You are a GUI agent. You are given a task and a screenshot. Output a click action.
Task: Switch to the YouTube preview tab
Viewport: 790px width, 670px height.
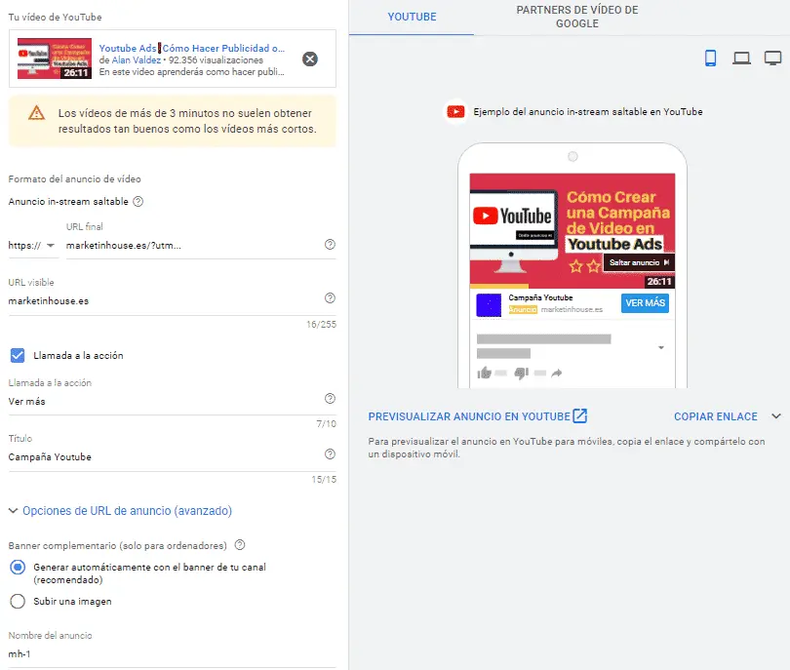[412, 18]
